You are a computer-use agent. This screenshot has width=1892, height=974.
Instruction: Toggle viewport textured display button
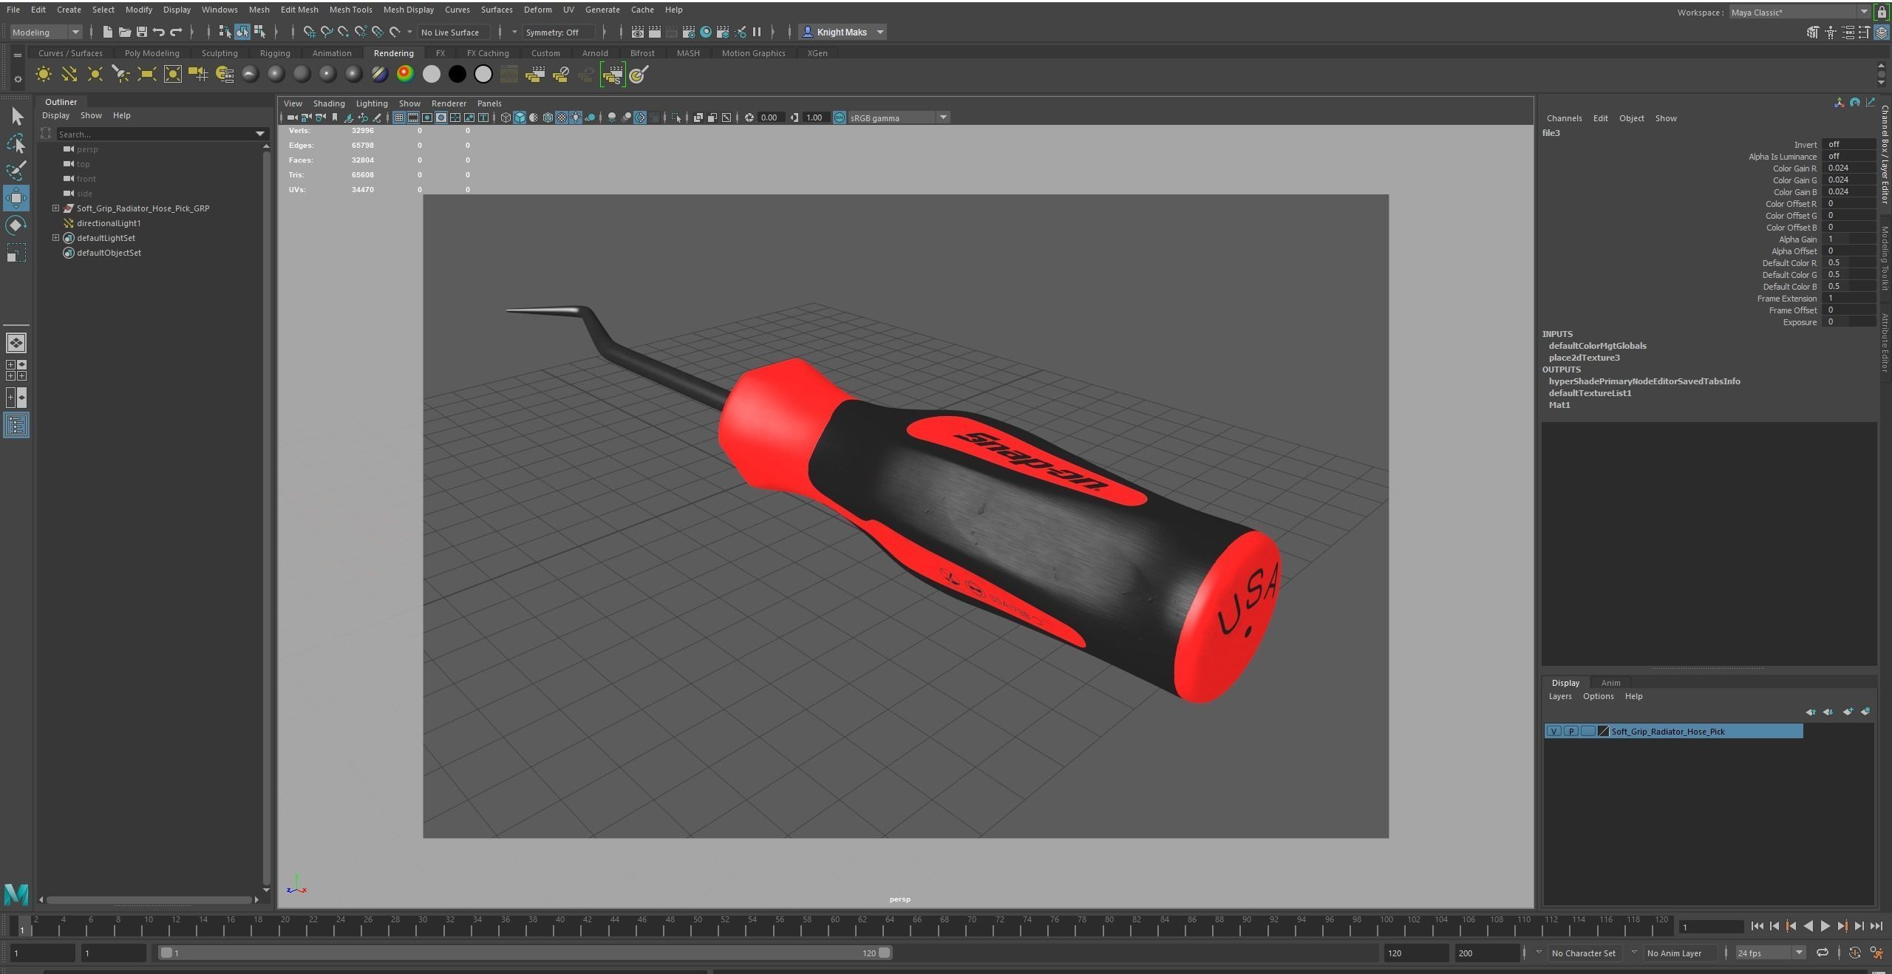562,118
